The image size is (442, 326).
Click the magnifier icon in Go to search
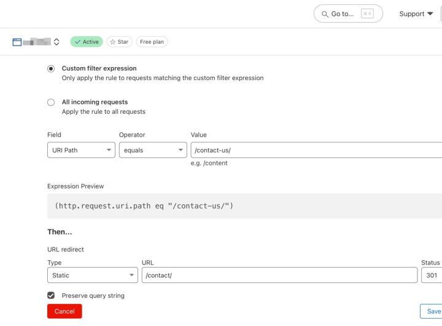coord(325,14)
